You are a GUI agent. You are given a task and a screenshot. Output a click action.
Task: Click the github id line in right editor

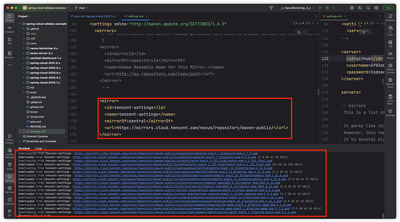[364, 58]
